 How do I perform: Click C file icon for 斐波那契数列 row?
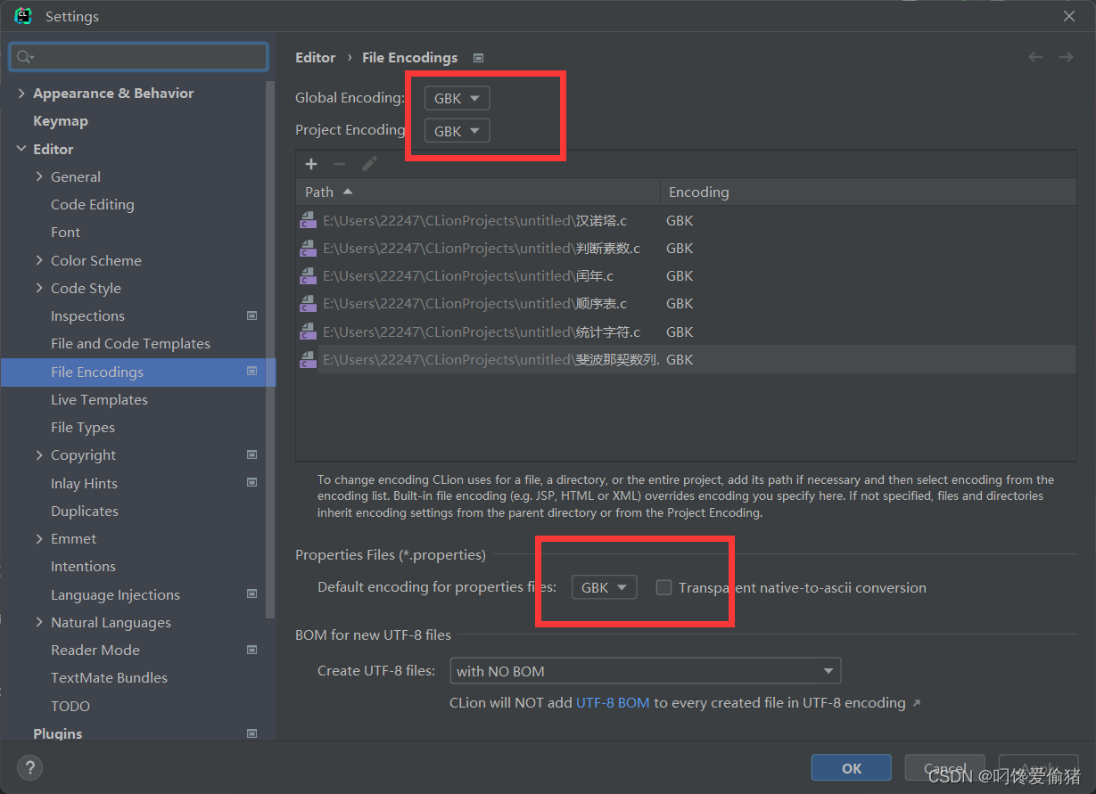point(309,359)
